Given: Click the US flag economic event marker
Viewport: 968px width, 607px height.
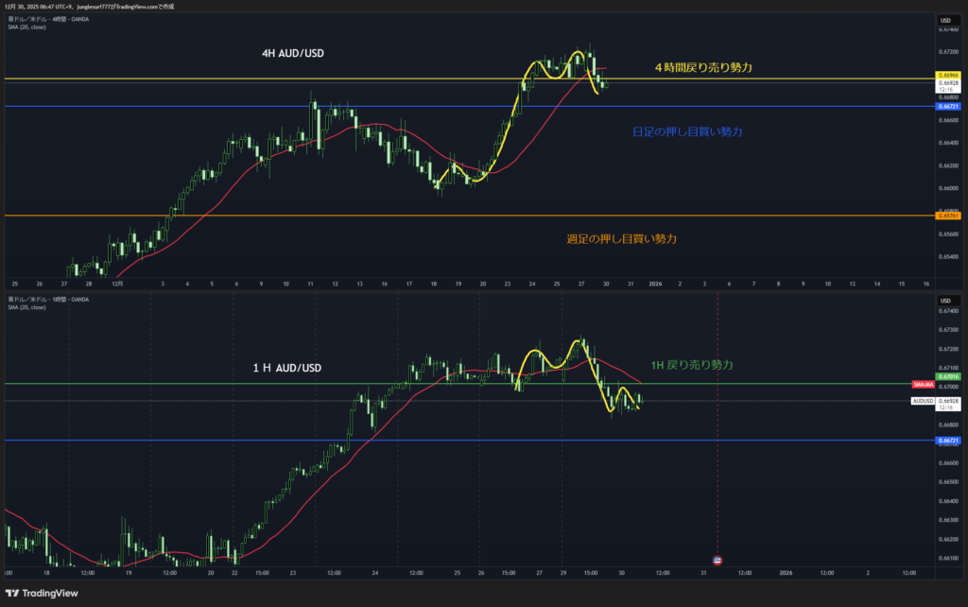Looking at the screenshot, I should 717,561.
